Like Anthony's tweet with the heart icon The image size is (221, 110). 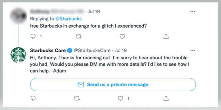(x=122, y=37)
